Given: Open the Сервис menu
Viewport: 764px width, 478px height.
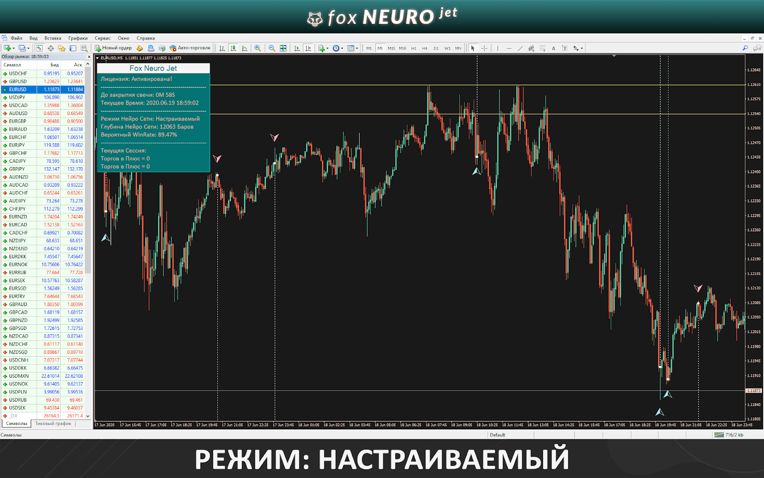Looking at the screenshot, I should pos(103,38).
